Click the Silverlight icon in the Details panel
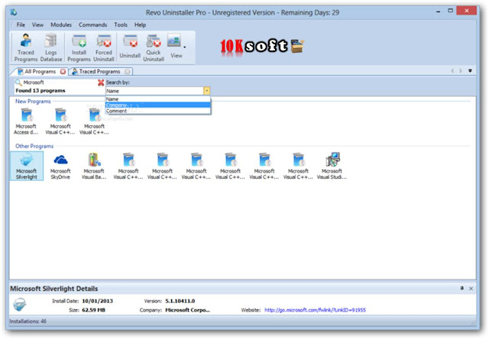 20,305
